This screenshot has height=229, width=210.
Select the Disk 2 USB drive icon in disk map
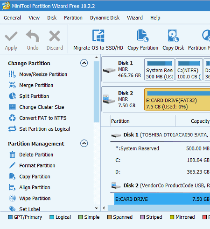click(x=109, y=99)
